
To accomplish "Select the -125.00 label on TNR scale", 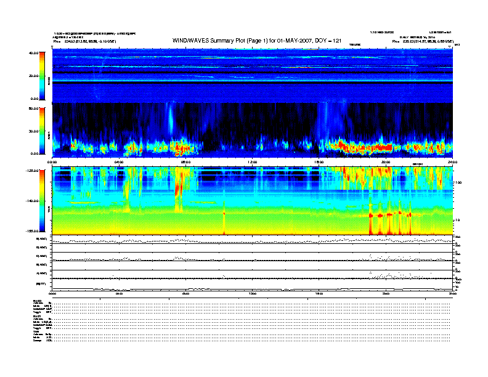I will coord(32,171).
